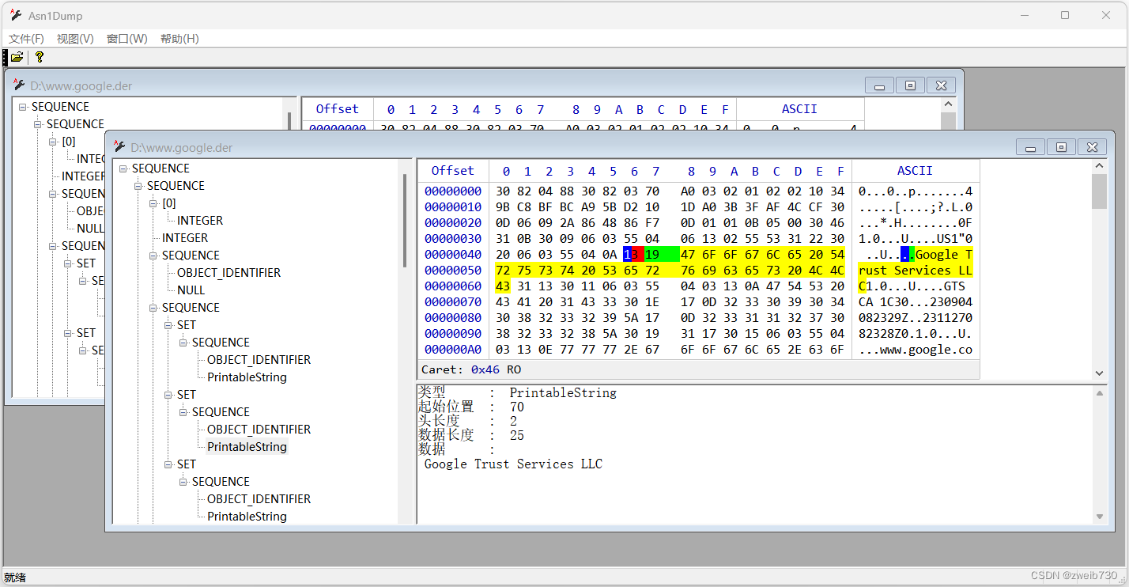Screen dimensions: 1129x587
Task: Maximize the main Asn1Dump window
Action: tap(1065, 15)
